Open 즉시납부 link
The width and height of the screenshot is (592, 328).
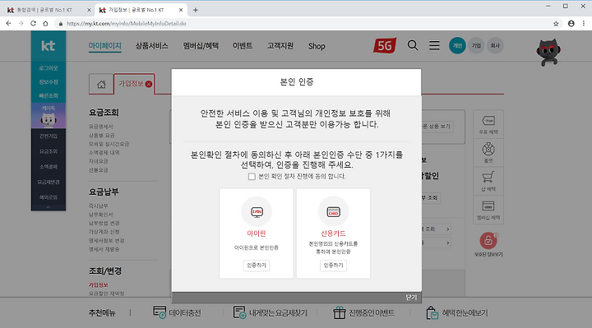click(99, 206)
